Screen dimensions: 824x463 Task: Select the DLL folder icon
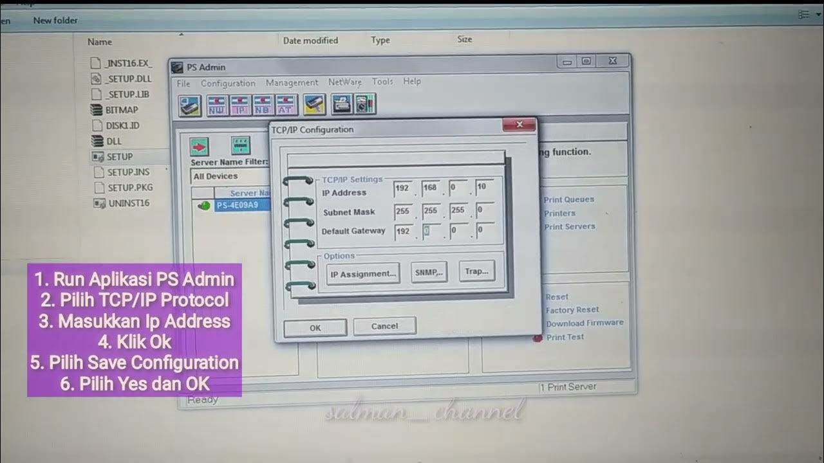coord(97,141)
